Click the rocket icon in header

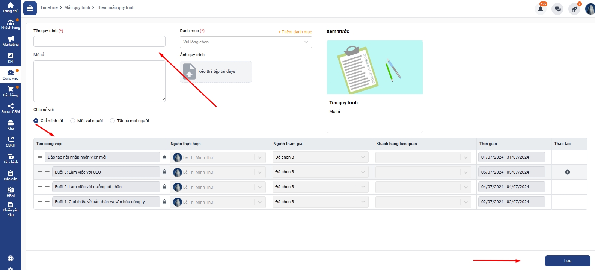click(x=574, y=9)
